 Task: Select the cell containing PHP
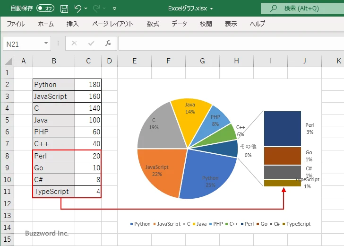[x=54, y=132]
